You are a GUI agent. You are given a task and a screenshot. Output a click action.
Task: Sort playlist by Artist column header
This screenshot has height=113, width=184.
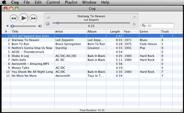coord(70,31)
